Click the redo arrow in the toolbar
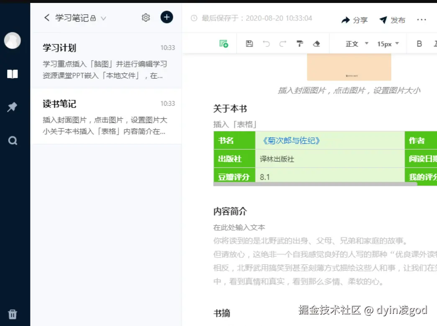 coord(283,43)
